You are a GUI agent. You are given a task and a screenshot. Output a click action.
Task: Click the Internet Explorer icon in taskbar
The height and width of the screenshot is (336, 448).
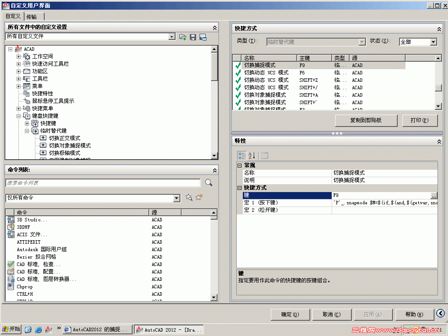tap(38, 330)
